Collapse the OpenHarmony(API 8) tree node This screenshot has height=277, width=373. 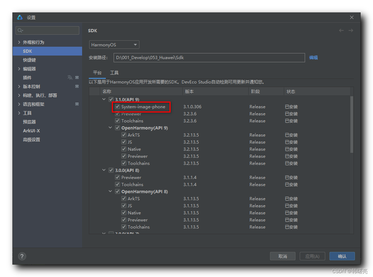(x=110, y=191)
